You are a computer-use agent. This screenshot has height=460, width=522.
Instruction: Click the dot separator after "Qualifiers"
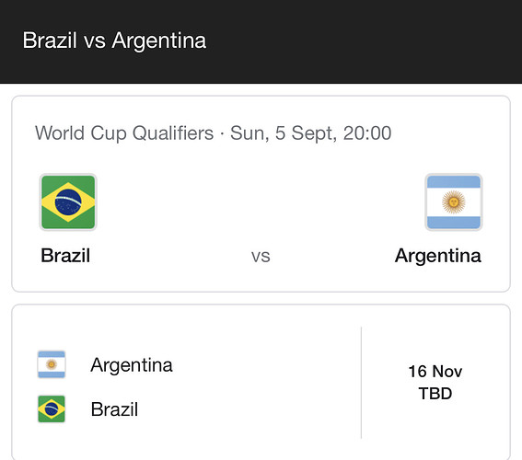pos(222,134)
